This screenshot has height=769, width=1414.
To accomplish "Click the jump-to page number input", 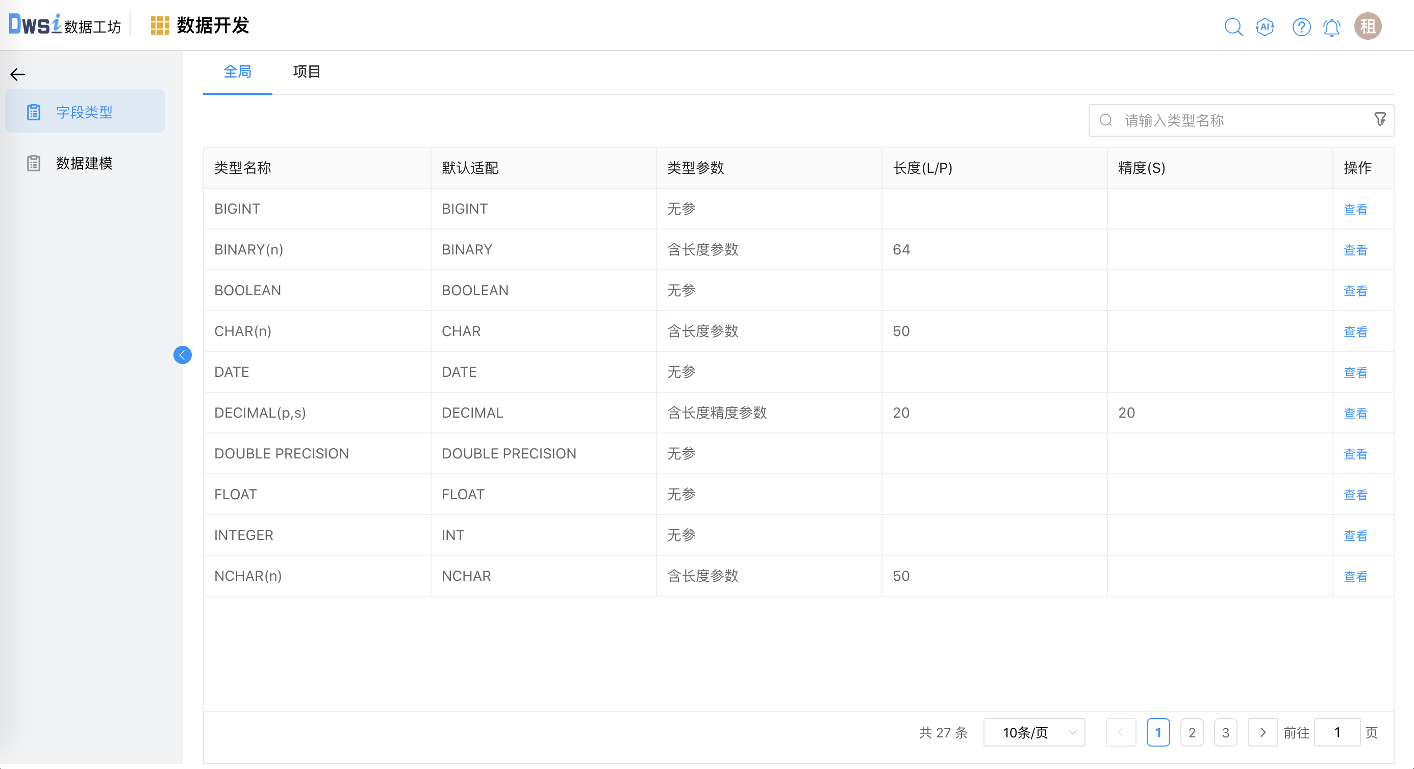I will (x=1336, y=732).
